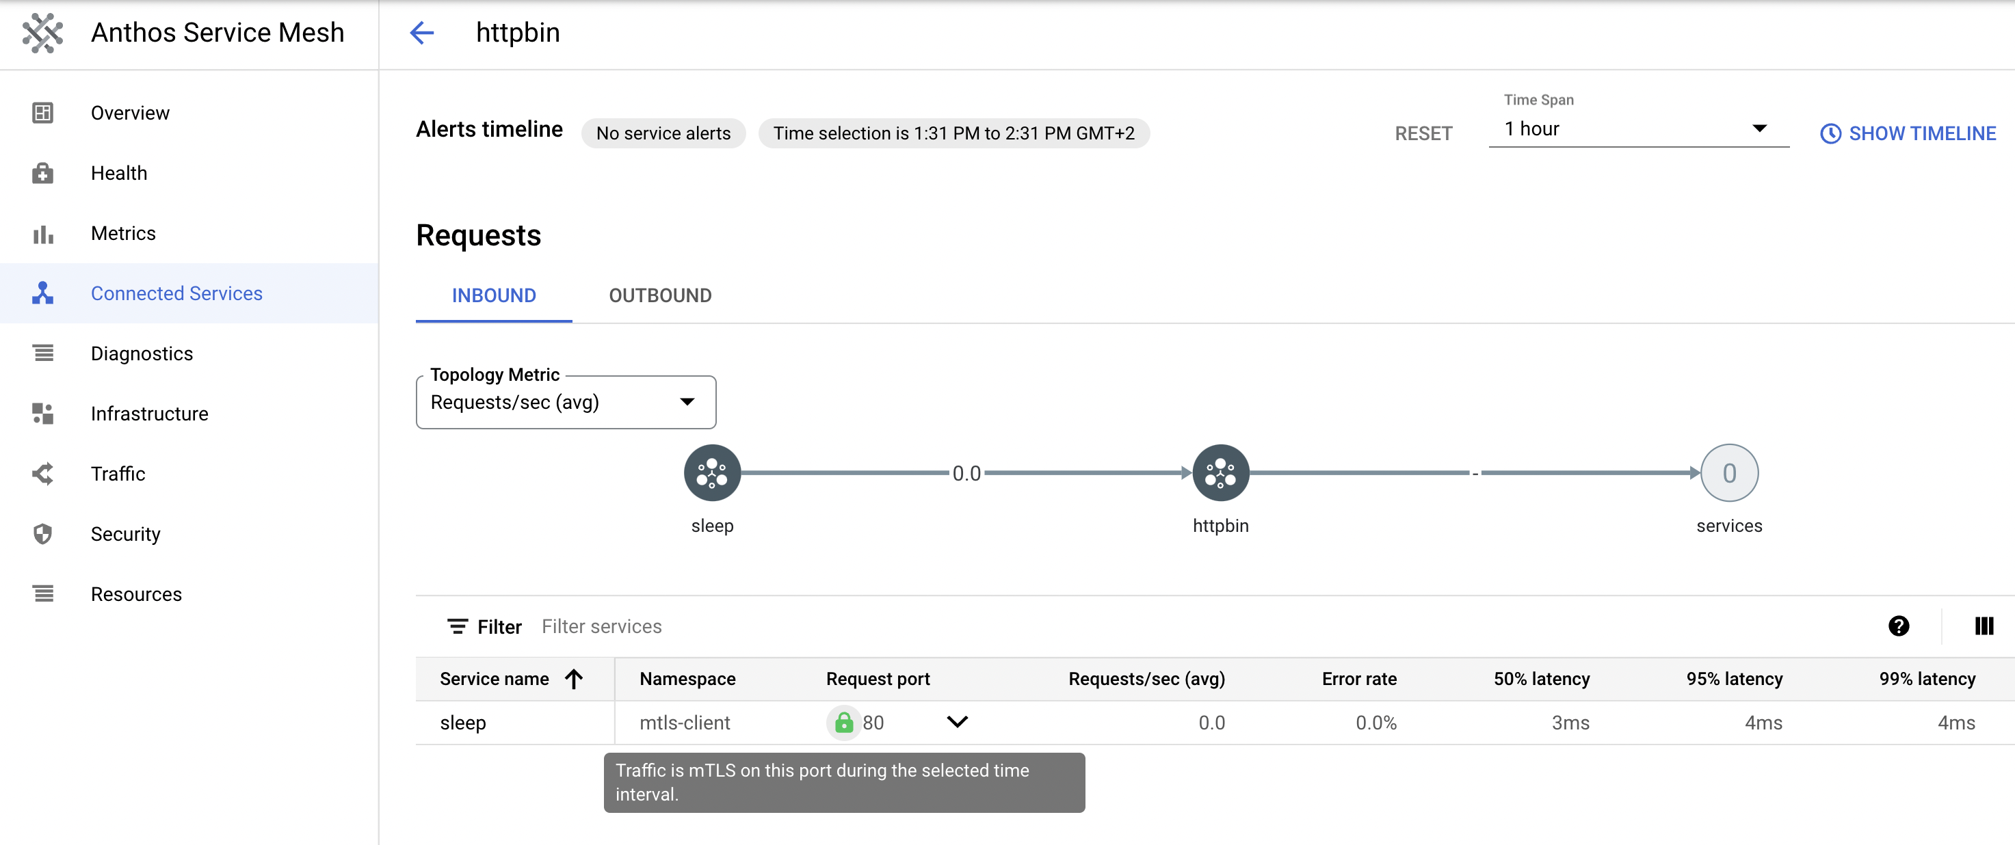Image resolution: width=2015 pixels, height=845 pixels.
Task: Switch to the OUTBOUND tab
Action: click(x=660, y=295)
